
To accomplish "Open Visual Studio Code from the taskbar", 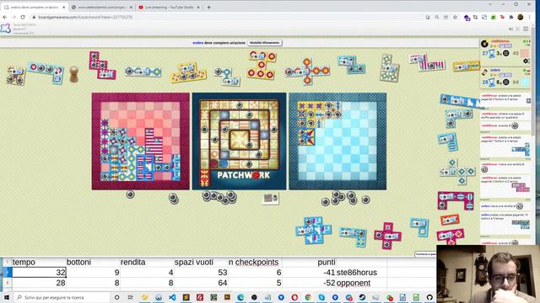I will 172,297.
